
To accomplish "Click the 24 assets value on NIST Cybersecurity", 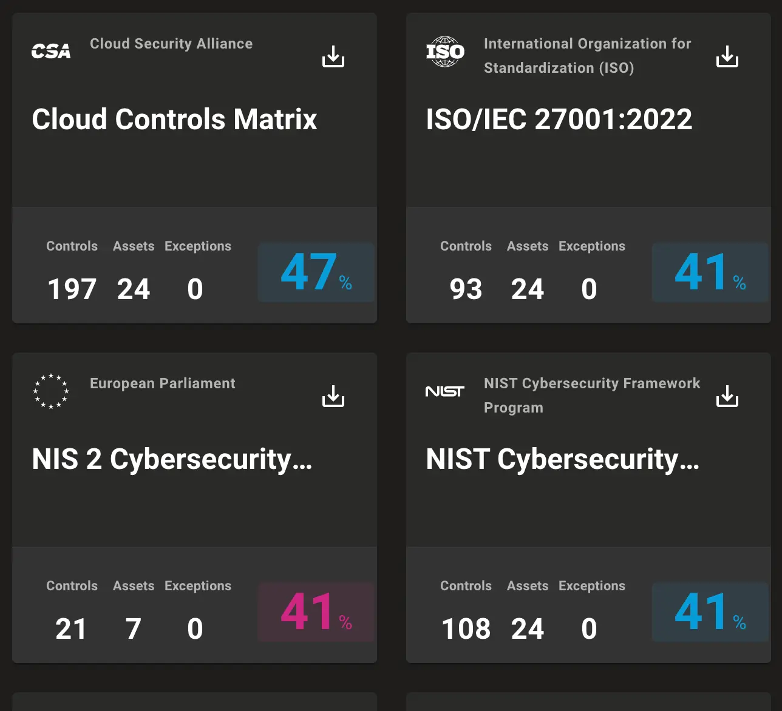I will coord(528,628).
